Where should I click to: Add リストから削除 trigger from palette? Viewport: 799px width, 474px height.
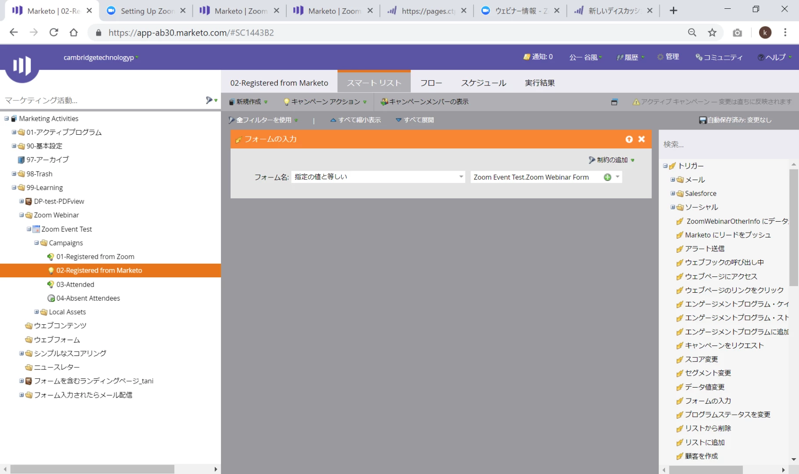pos(708,428)
